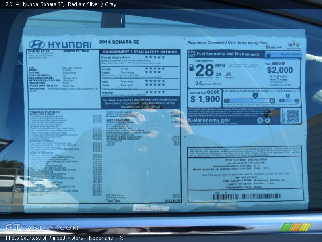Click the large 28 combined MPG figure

(x=204, y=70)
